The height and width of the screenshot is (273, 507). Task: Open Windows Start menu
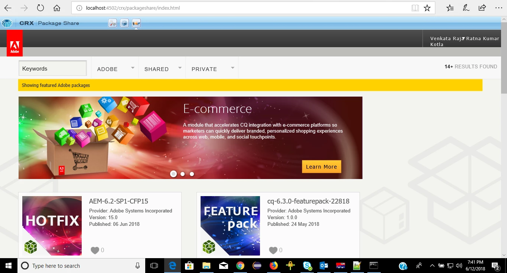(9, 266)
